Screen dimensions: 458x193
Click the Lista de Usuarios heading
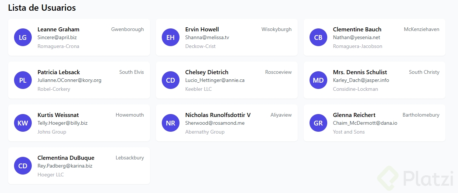(42, 8)
